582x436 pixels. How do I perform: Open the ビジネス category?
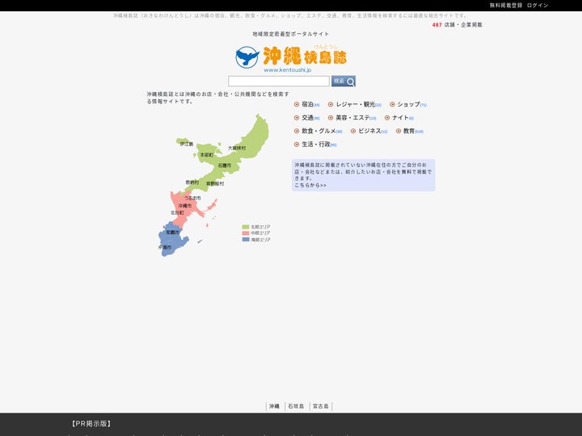pyautogui.click(x=369, y=132)
